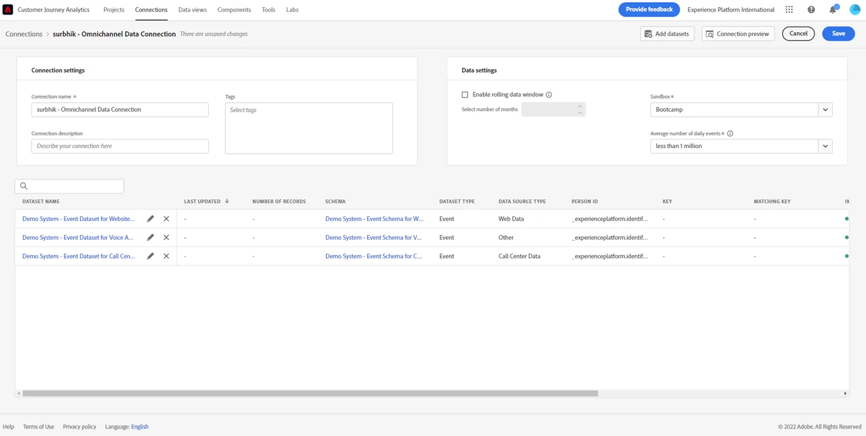Screen dimensions: 866x436
Task: Edit the Voice Assistant dataset pencil icon
Action: [150, 238]
